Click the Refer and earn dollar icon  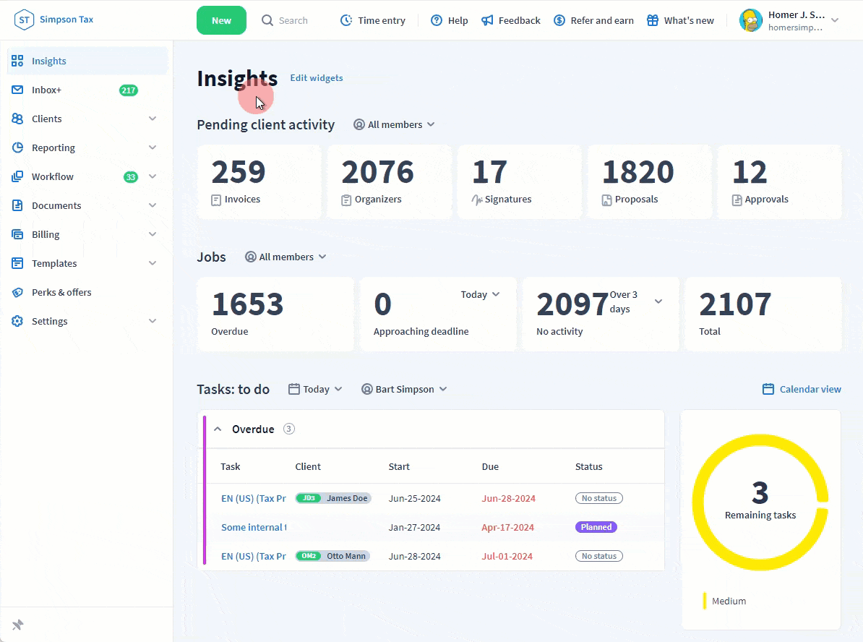point(559,20)
